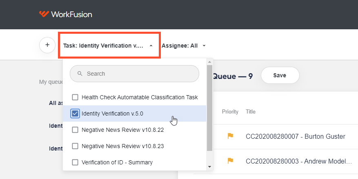Click the Search field in task dropdown
Image resolution: width=358 pixels, height=179 pixels.
134,74
